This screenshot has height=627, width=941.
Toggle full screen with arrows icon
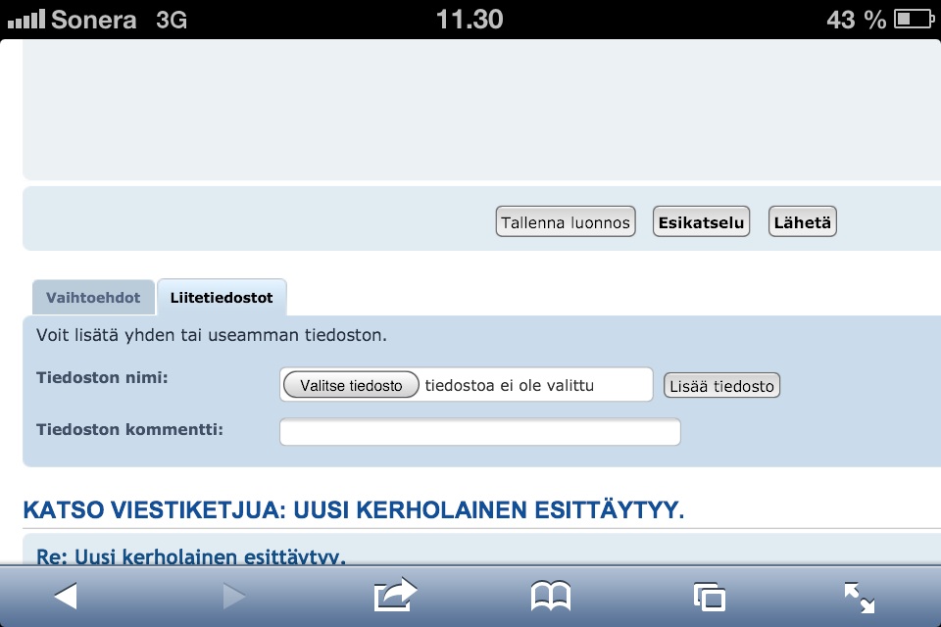click(860, 596)
